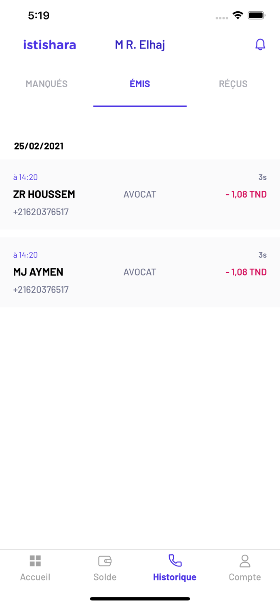Tap the Wi-Fi status icon
This screenshot has height=606, width=280.
238,15
